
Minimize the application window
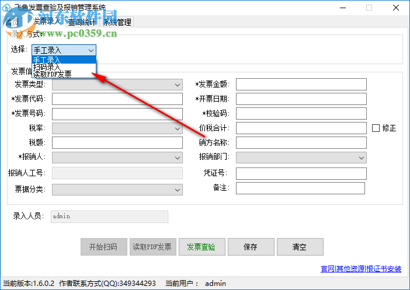[x=343, y=8]
